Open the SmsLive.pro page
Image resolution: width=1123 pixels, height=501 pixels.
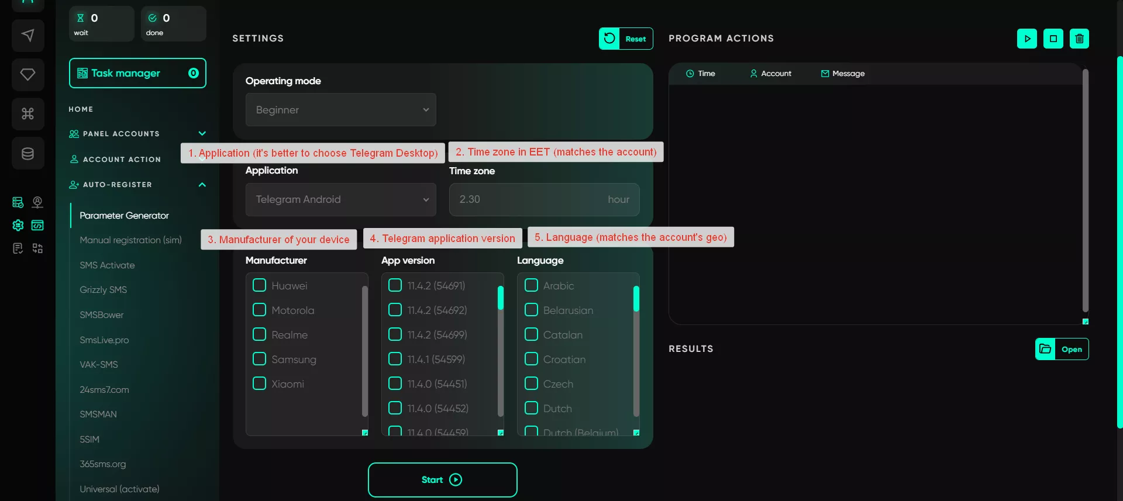(105, 340)
